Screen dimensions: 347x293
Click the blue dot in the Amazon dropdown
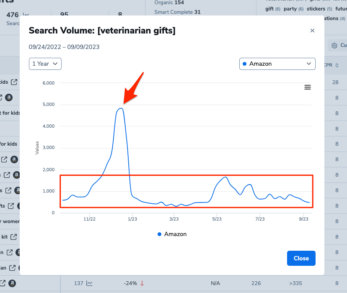(x=245, y=64)
